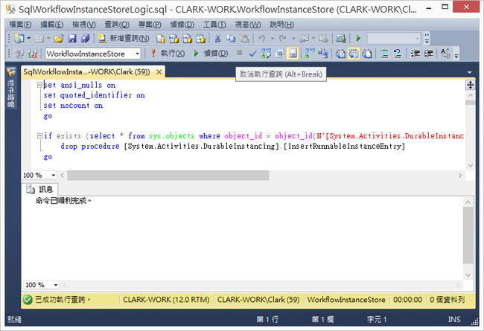The height and width of the screenshot is (331, 484).
Task: Click the 0 個資料列 status entry
Action: [x=448, y=300]
